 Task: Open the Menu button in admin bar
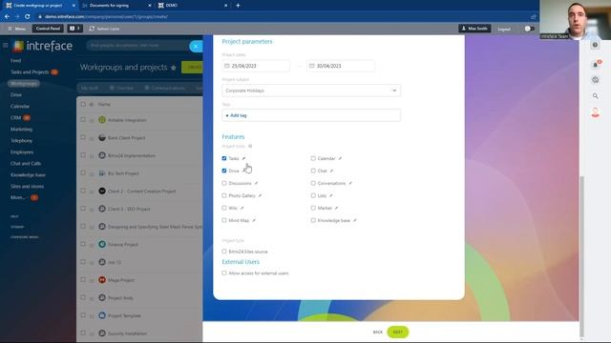[x=17, y=29]
